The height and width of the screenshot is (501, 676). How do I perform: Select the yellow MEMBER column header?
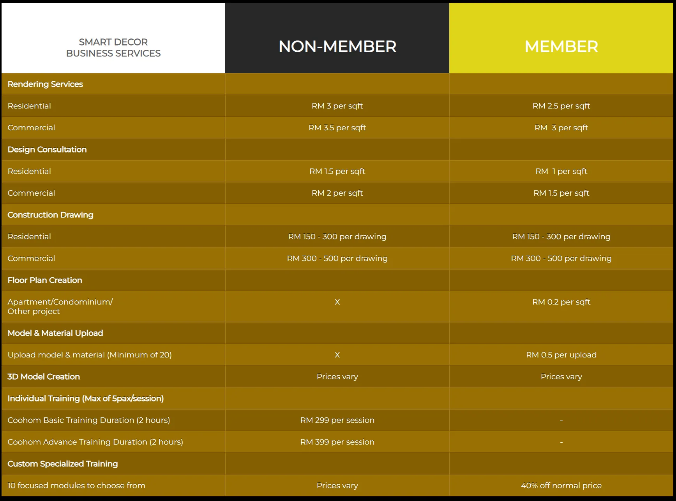[561, 47]
